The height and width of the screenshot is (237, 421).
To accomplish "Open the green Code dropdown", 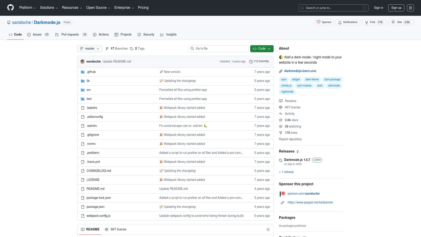I will 261,48.
